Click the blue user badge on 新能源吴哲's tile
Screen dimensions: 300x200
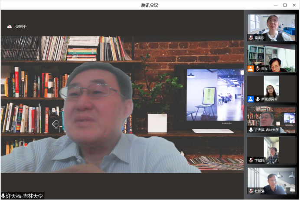point(251,99)
